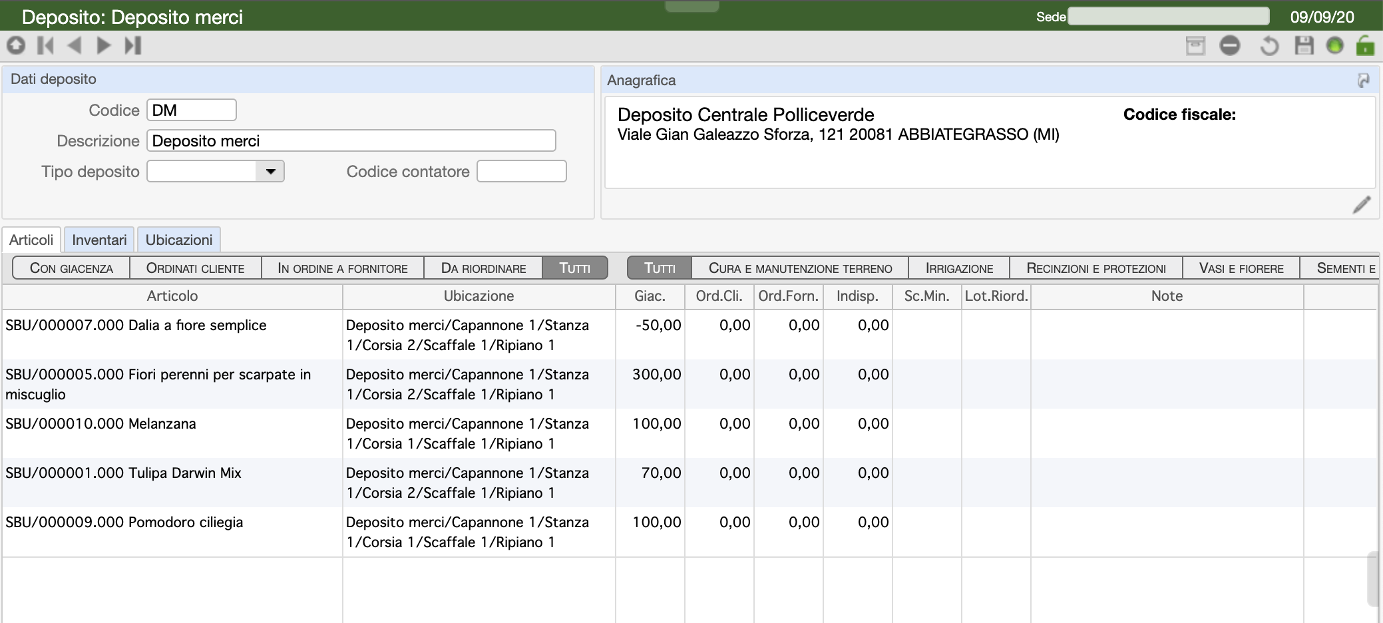The width and height of the screenshot is (1383, 623).
Task: Click the Ord.Cli. column header
Action: tap(719, 296)
